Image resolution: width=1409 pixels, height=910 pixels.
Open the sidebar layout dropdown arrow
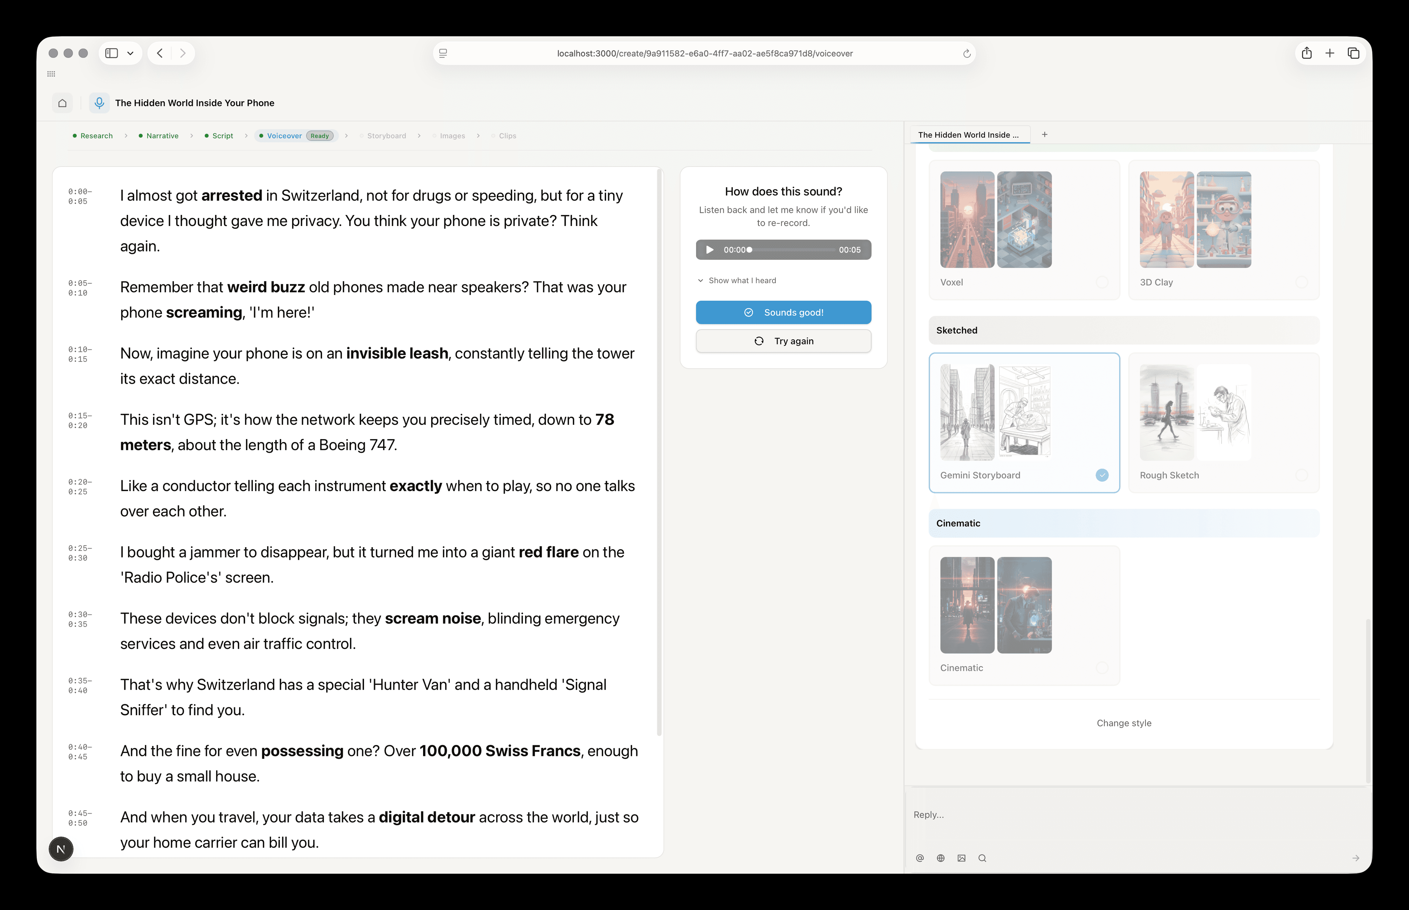(x=130, y=53)
